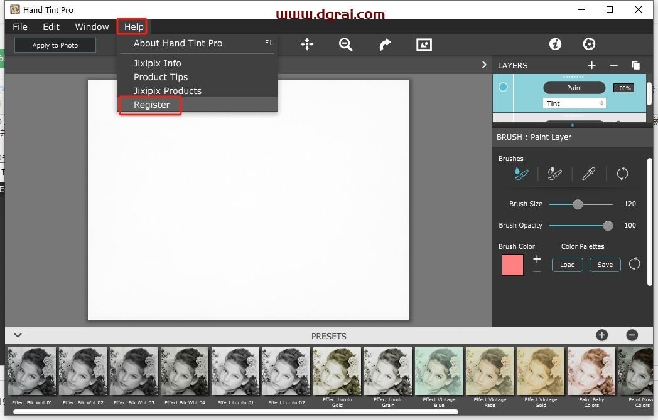
Task: Click the randomize dice-wheel icon in toolbar
Action: [x=589, y=44]
